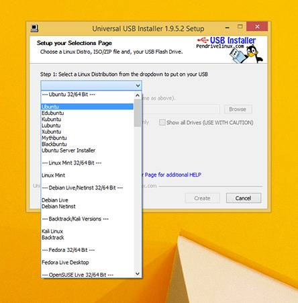This screenshot has width=298, height=303.
Task: Minimize the Universal USB Installer window
Action: 228,28
